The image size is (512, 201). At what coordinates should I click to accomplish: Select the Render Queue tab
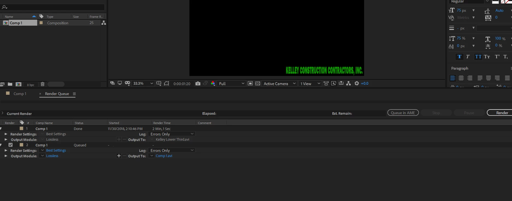coord(57,94)
